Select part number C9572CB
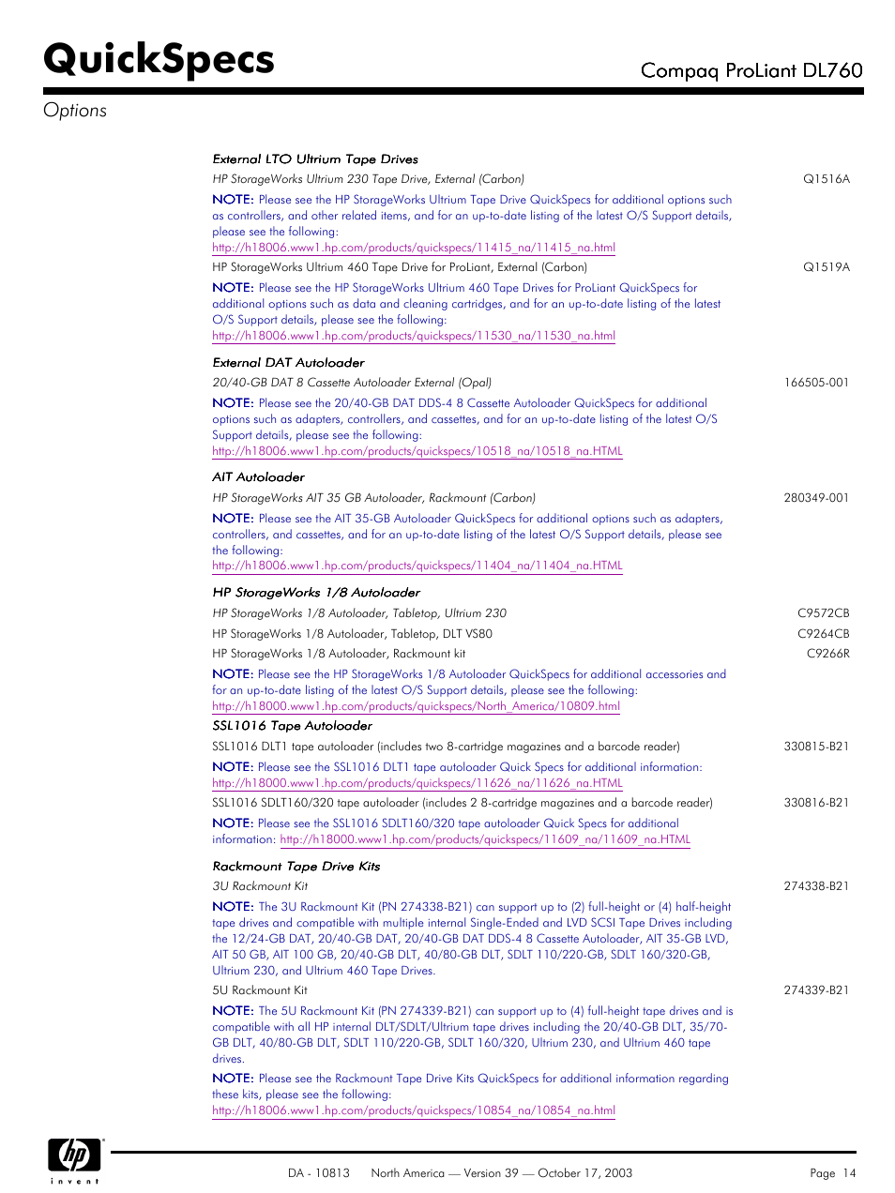The height and width of the screenshot is (1193, 895). [x=824, y=613]
